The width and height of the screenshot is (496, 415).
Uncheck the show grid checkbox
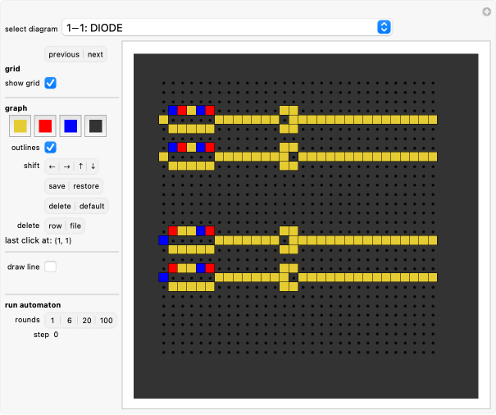coord(51,83)
